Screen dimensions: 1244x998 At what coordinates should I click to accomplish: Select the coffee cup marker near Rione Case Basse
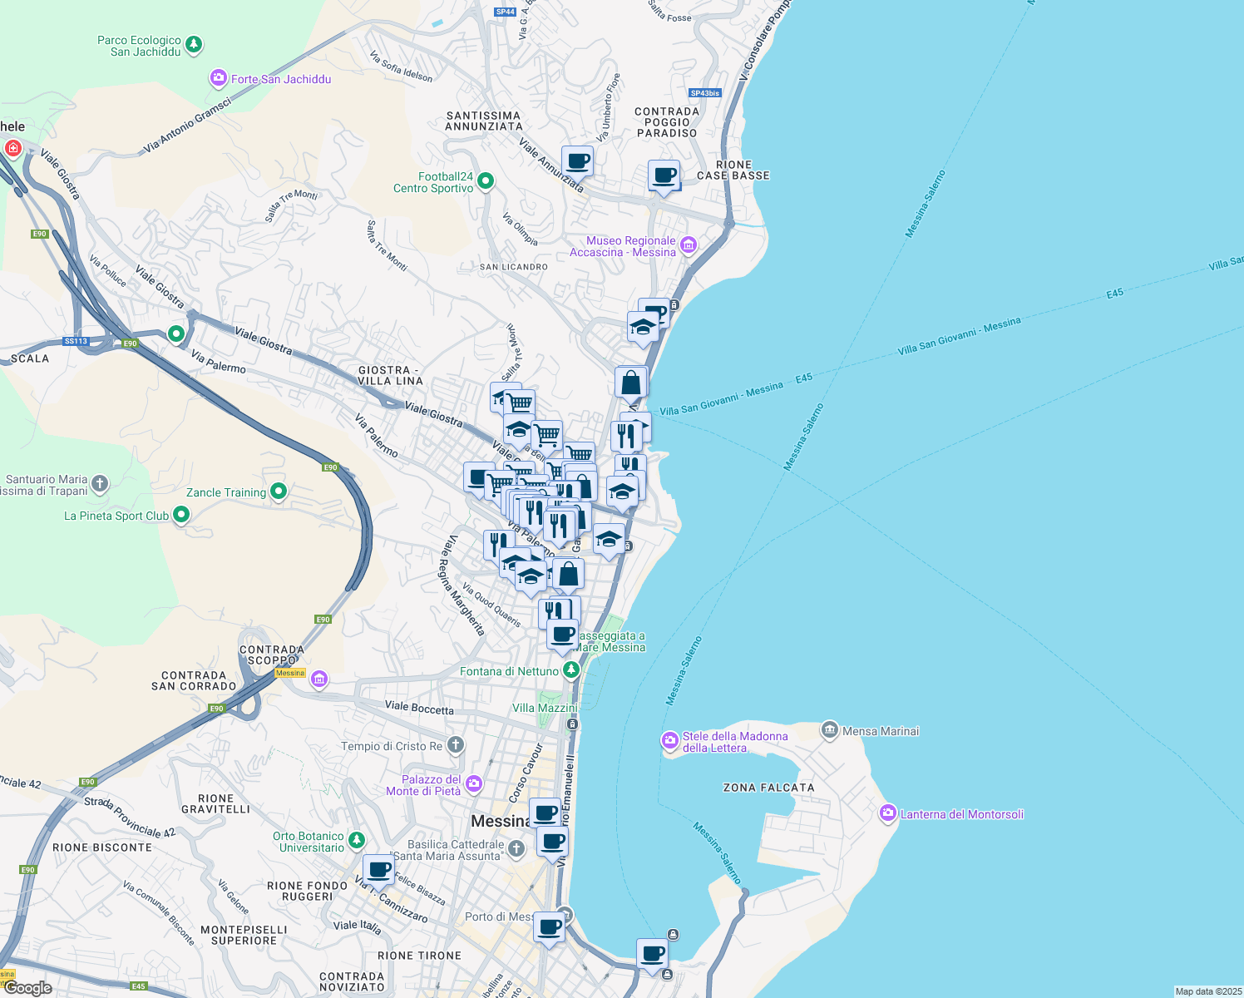663,176
